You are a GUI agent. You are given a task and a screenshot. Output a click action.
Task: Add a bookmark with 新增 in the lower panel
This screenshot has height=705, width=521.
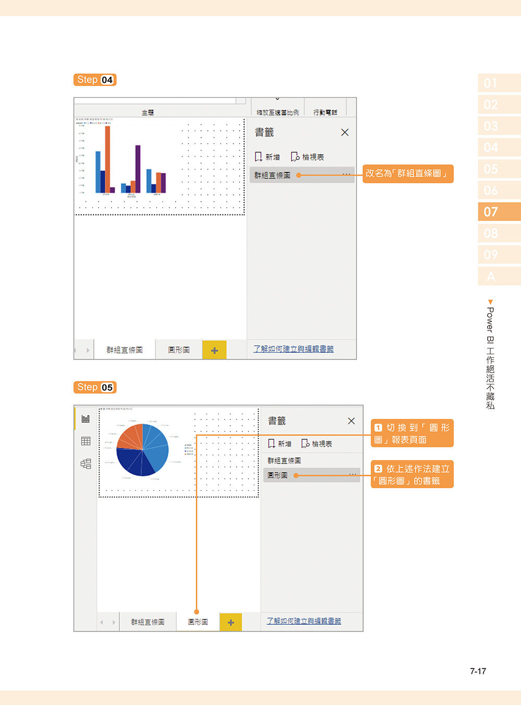(x=281, y=443)
